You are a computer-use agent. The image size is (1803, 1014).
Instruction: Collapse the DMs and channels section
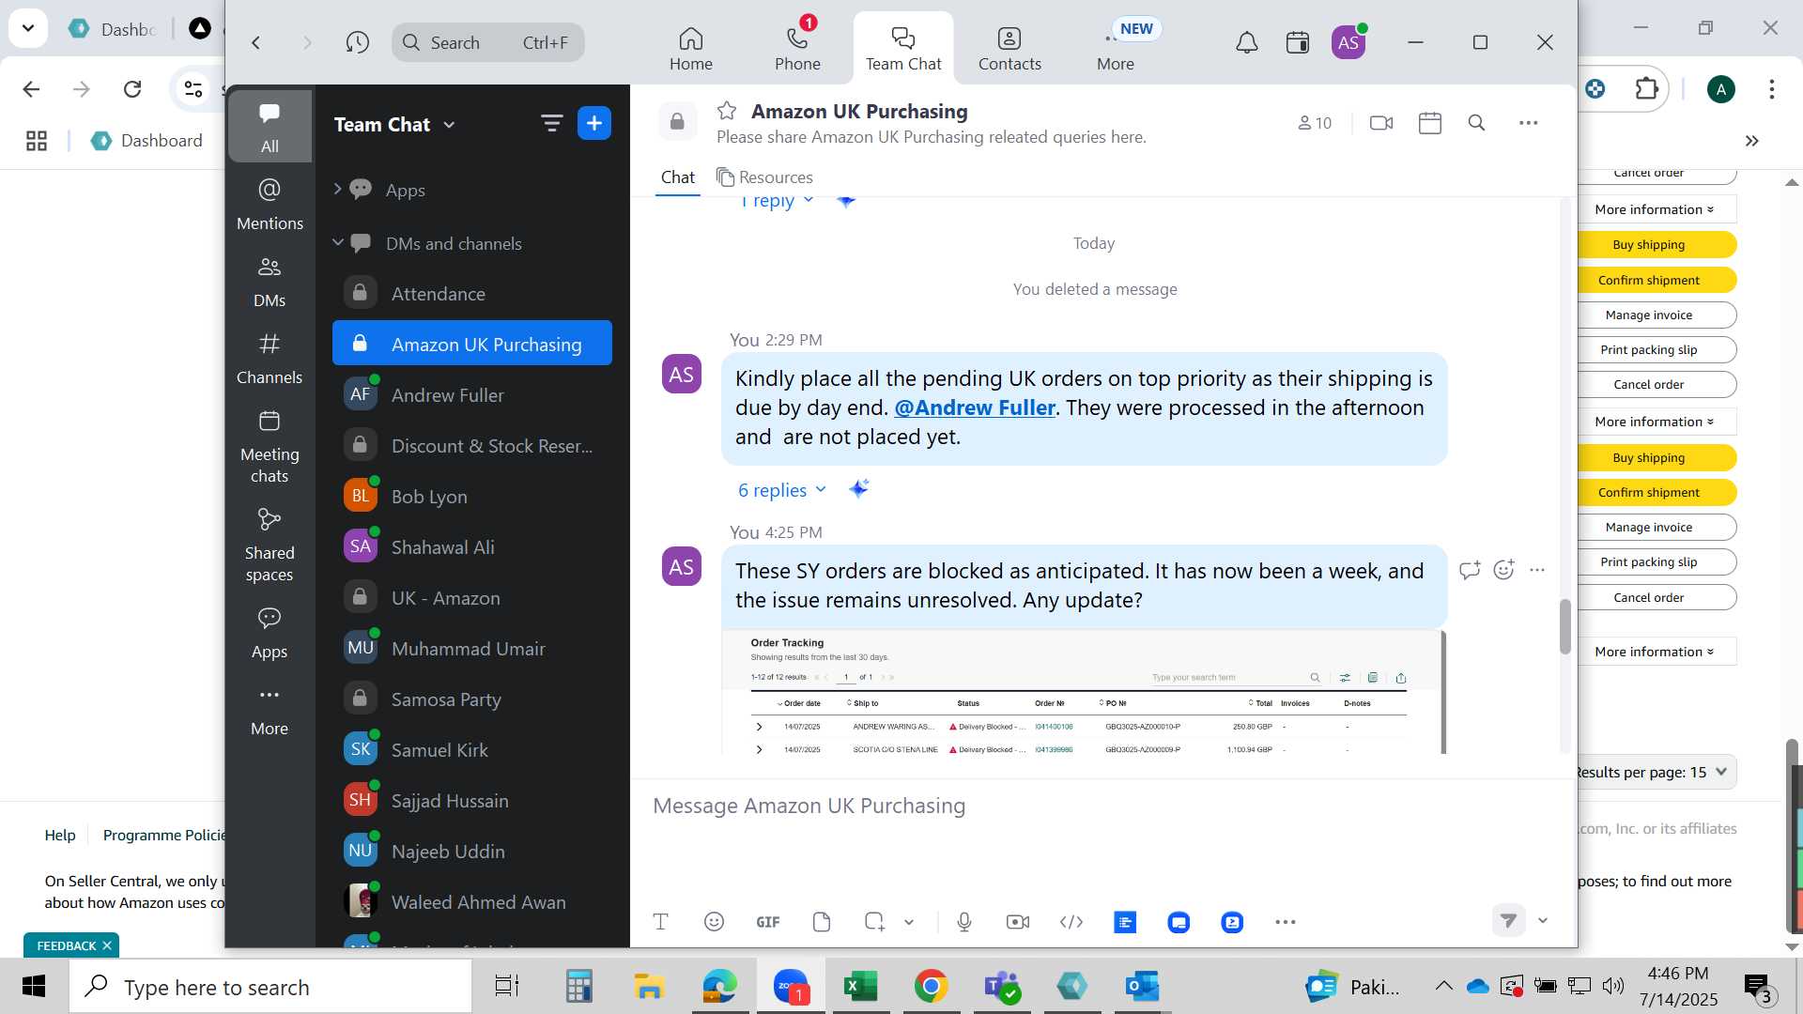pyautogui.click(x=337, y=242)
